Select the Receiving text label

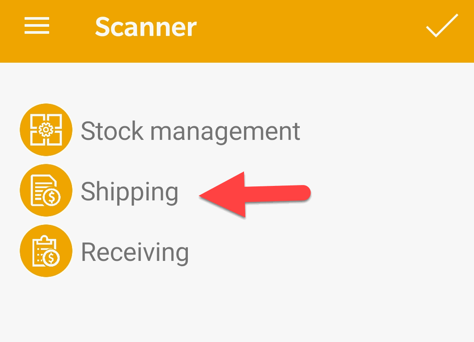(x=135, y=253)
